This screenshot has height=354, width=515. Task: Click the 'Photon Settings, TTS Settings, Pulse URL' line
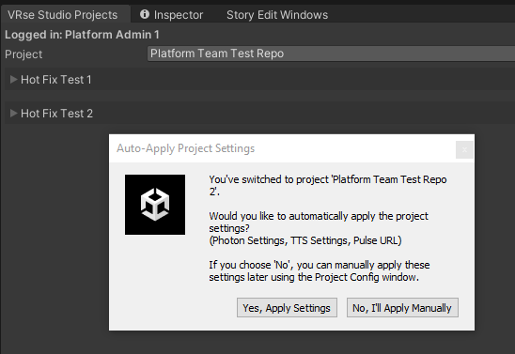pyautogui.click(x=305, y=240)
